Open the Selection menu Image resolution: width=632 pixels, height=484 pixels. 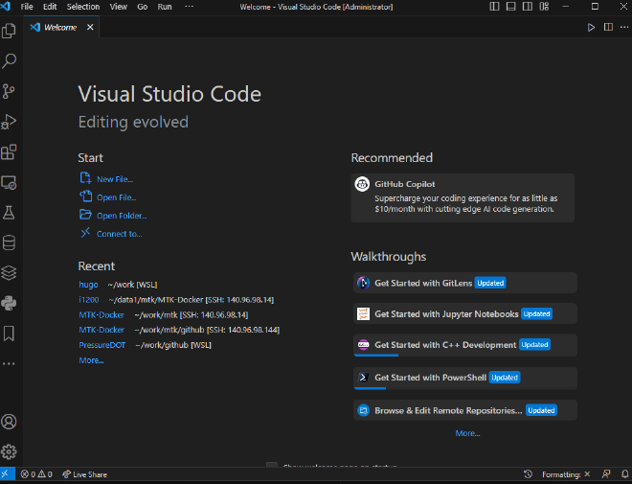[x=83, y=7]
